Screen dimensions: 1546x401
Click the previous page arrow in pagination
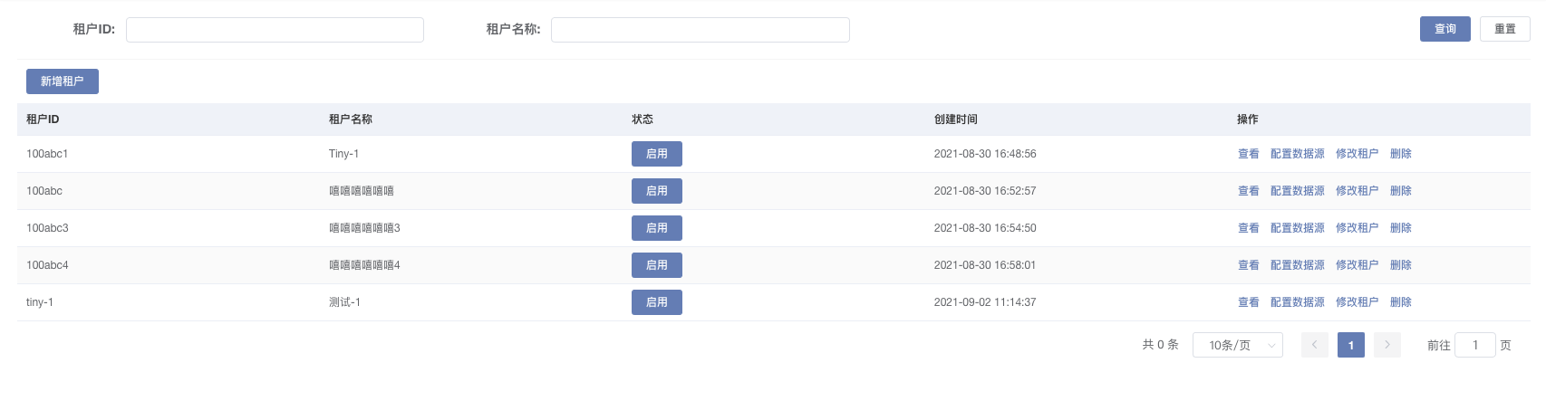1314,345
